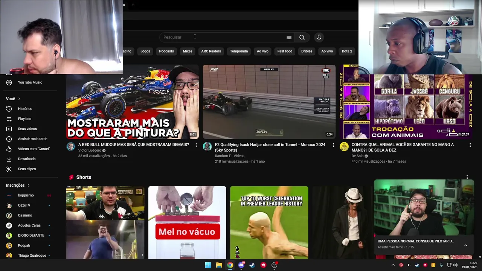Click Random F1 Videos channel name
The height and width of the screenshot is (271, 482).
(230, 156)
